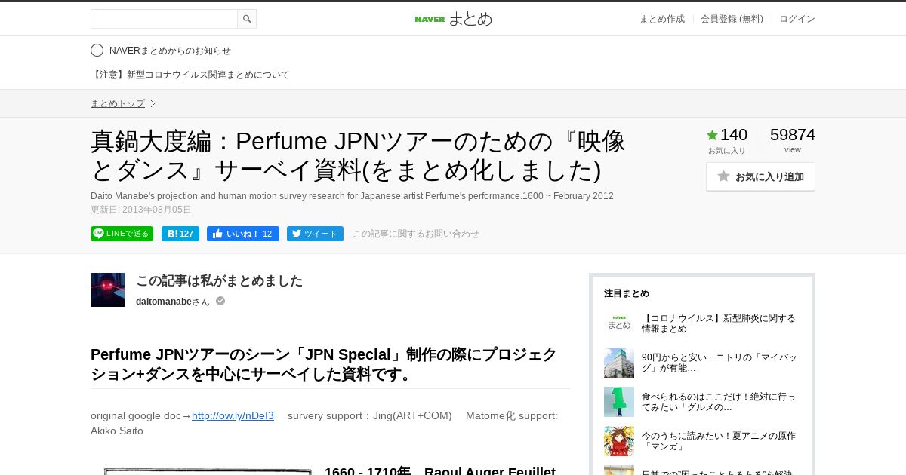Open 【コロナウイルス】新型肺炎に関する情報まとめ
Screen dimensions: 906x475
click(719, 323)
